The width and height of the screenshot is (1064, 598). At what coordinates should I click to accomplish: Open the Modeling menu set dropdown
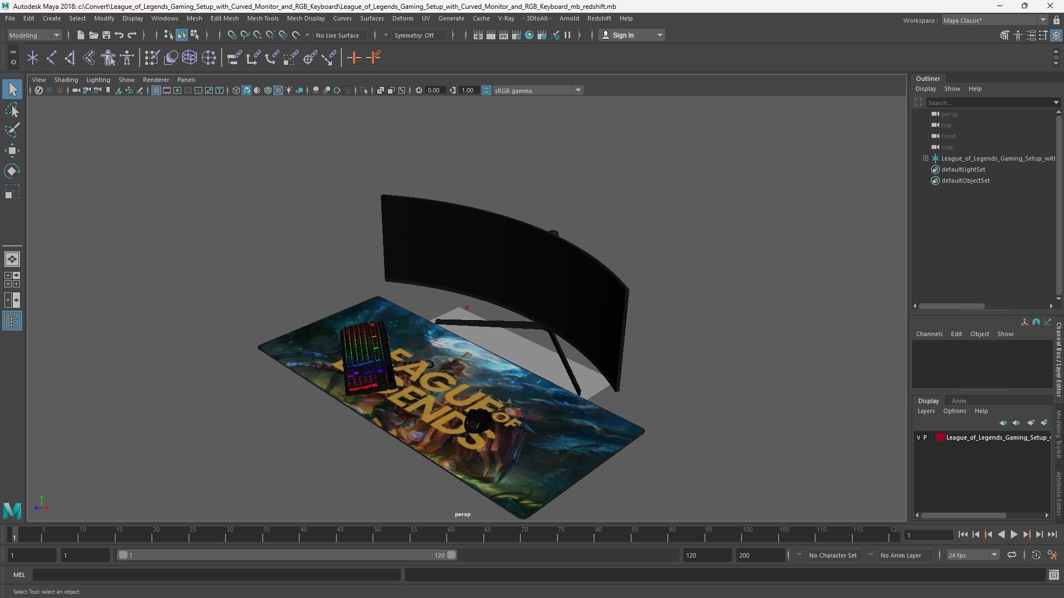point(34,35)
